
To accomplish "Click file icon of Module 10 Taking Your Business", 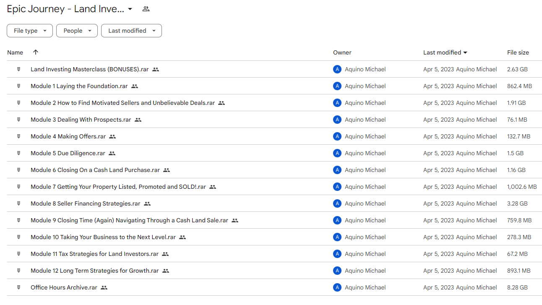I will click(x=18, y=237).
